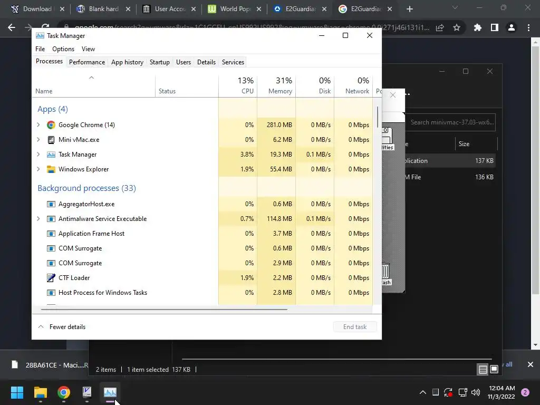Click the AggregatorHost.exe process icon
The image size is (540, 405).
51,204
